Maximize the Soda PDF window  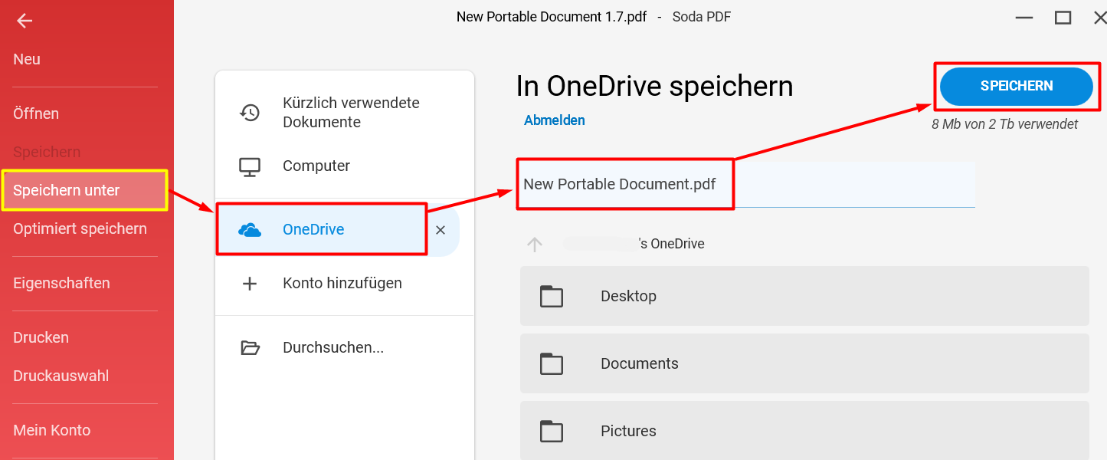click(x=1063, y=17)
